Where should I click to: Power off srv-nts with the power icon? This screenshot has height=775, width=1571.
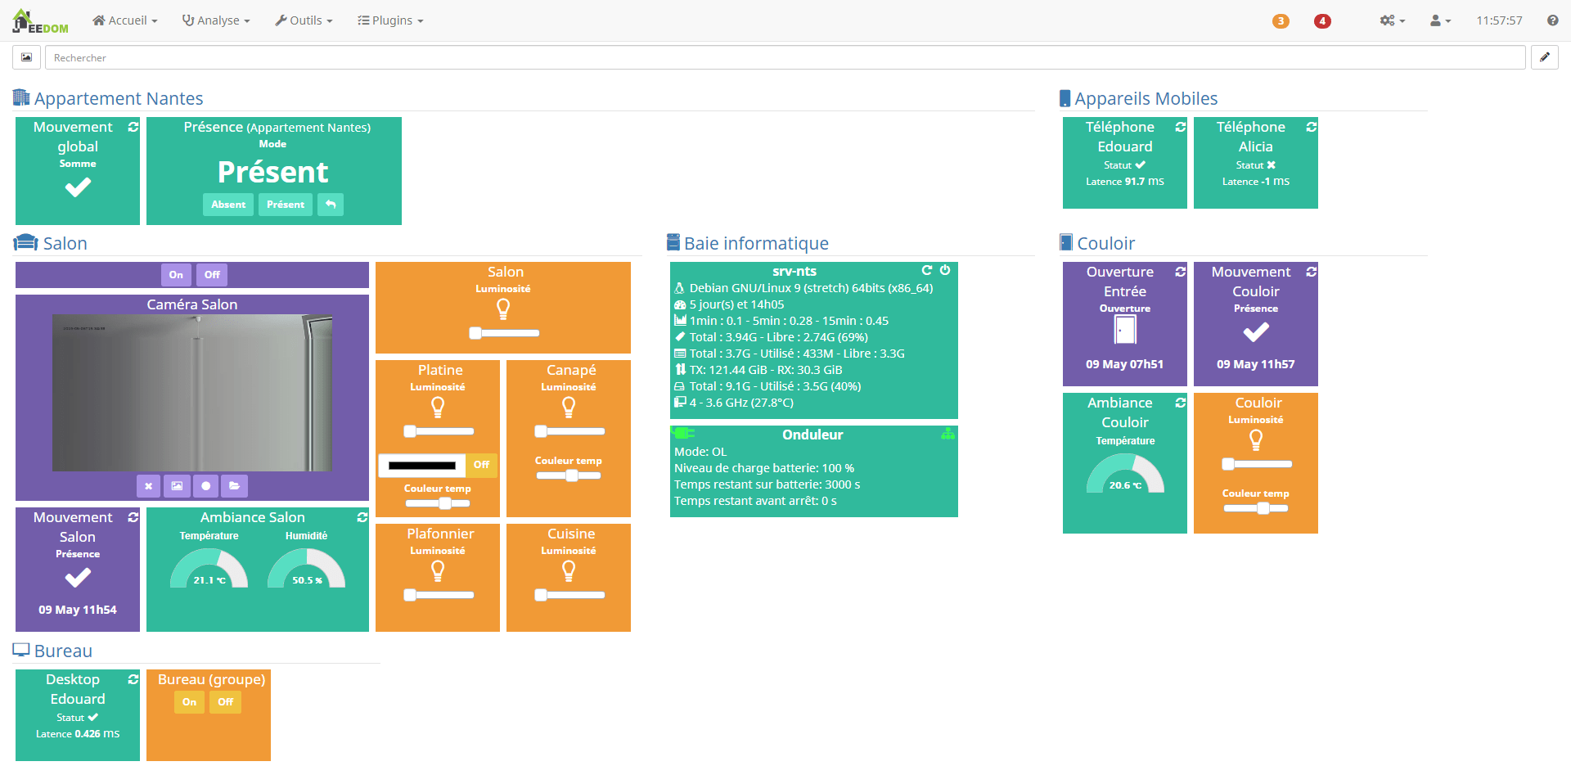(946, 270)
